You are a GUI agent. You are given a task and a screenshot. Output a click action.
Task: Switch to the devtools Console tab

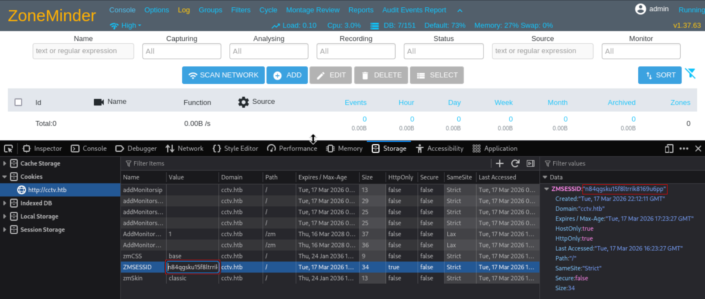click(89, 149)
